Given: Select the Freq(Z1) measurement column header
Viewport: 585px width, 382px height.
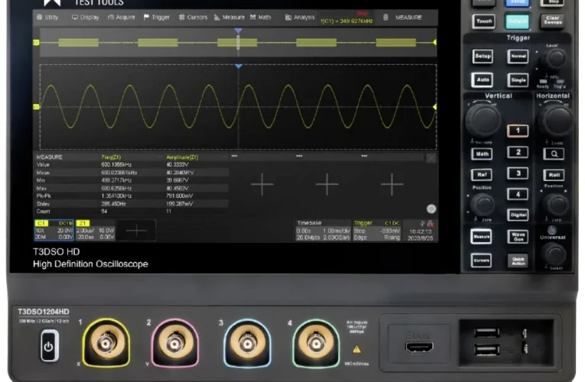Looking at the screenshot, I should click(111, 157).
